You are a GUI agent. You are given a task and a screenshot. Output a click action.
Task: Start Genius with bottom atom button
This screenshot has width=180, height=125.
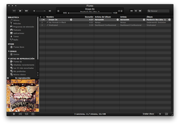tap(160, 114)
